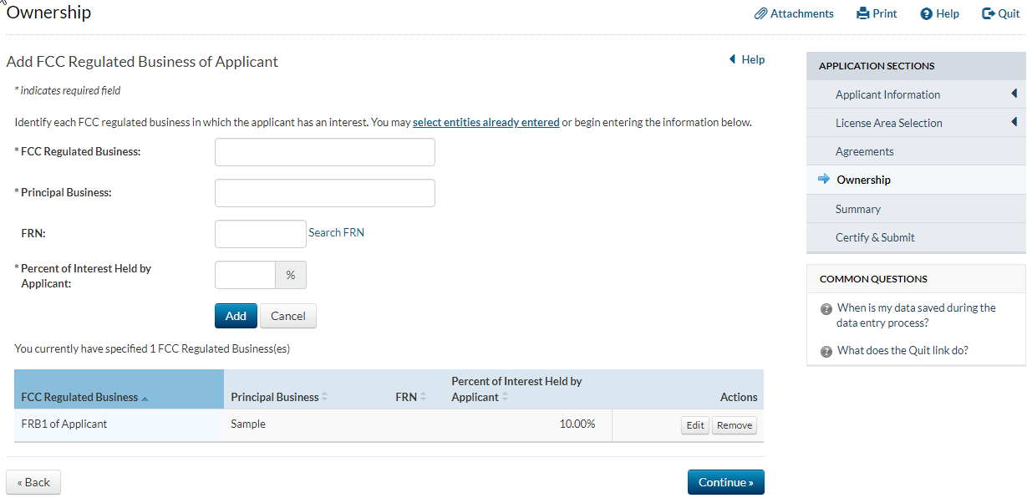Open 'select entities already entered' link
The height and width of the screenshot is (498, 1027).
click(486, 122)
